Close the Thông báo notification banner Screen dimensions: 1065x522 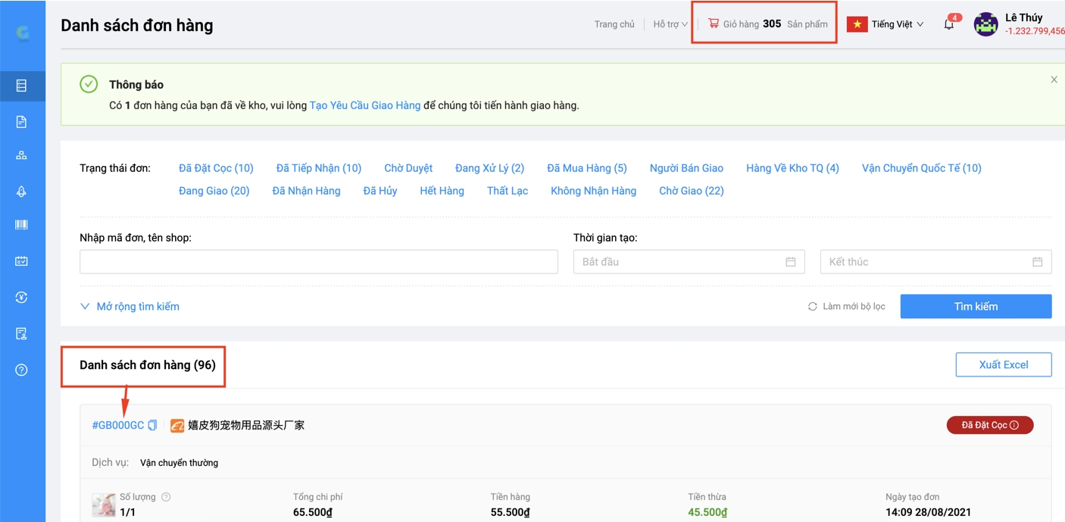click(x=1053, y=80)
